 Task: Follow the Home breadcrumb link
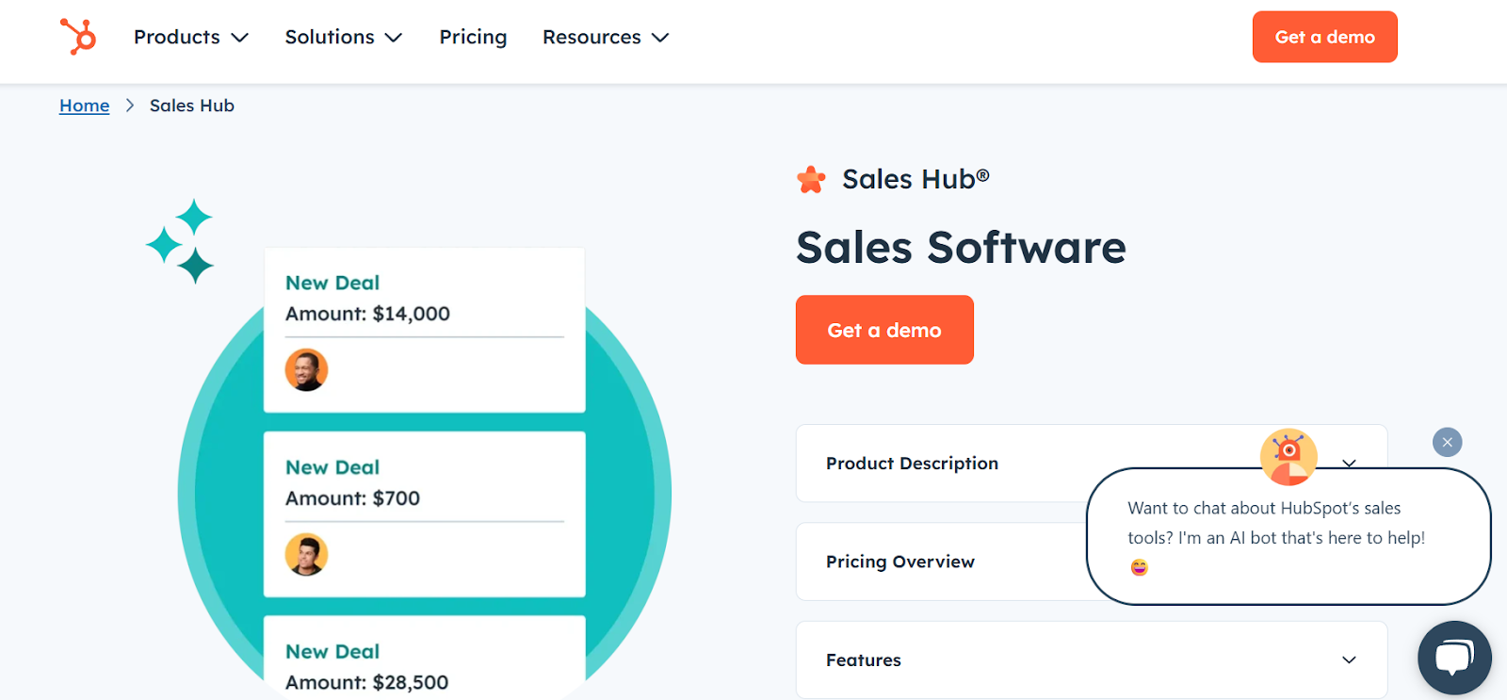(85, 106)
